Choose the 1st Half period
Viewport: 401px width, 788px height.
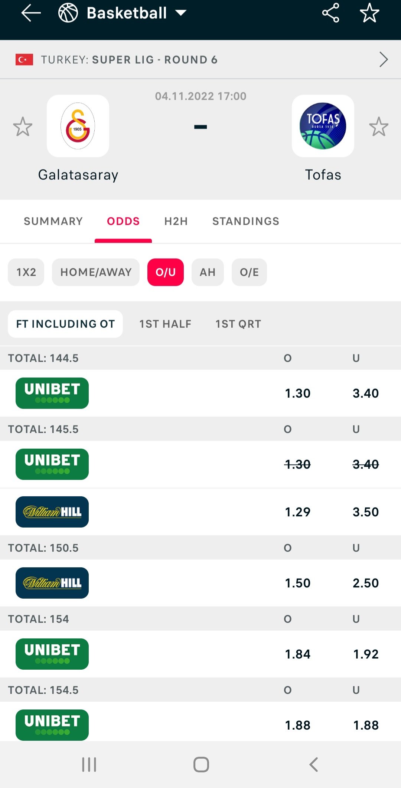[x=165, y=324]
